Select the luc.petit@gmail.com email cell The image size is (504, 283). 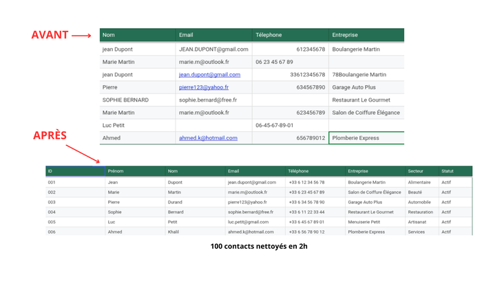click(x=248, y=223)
